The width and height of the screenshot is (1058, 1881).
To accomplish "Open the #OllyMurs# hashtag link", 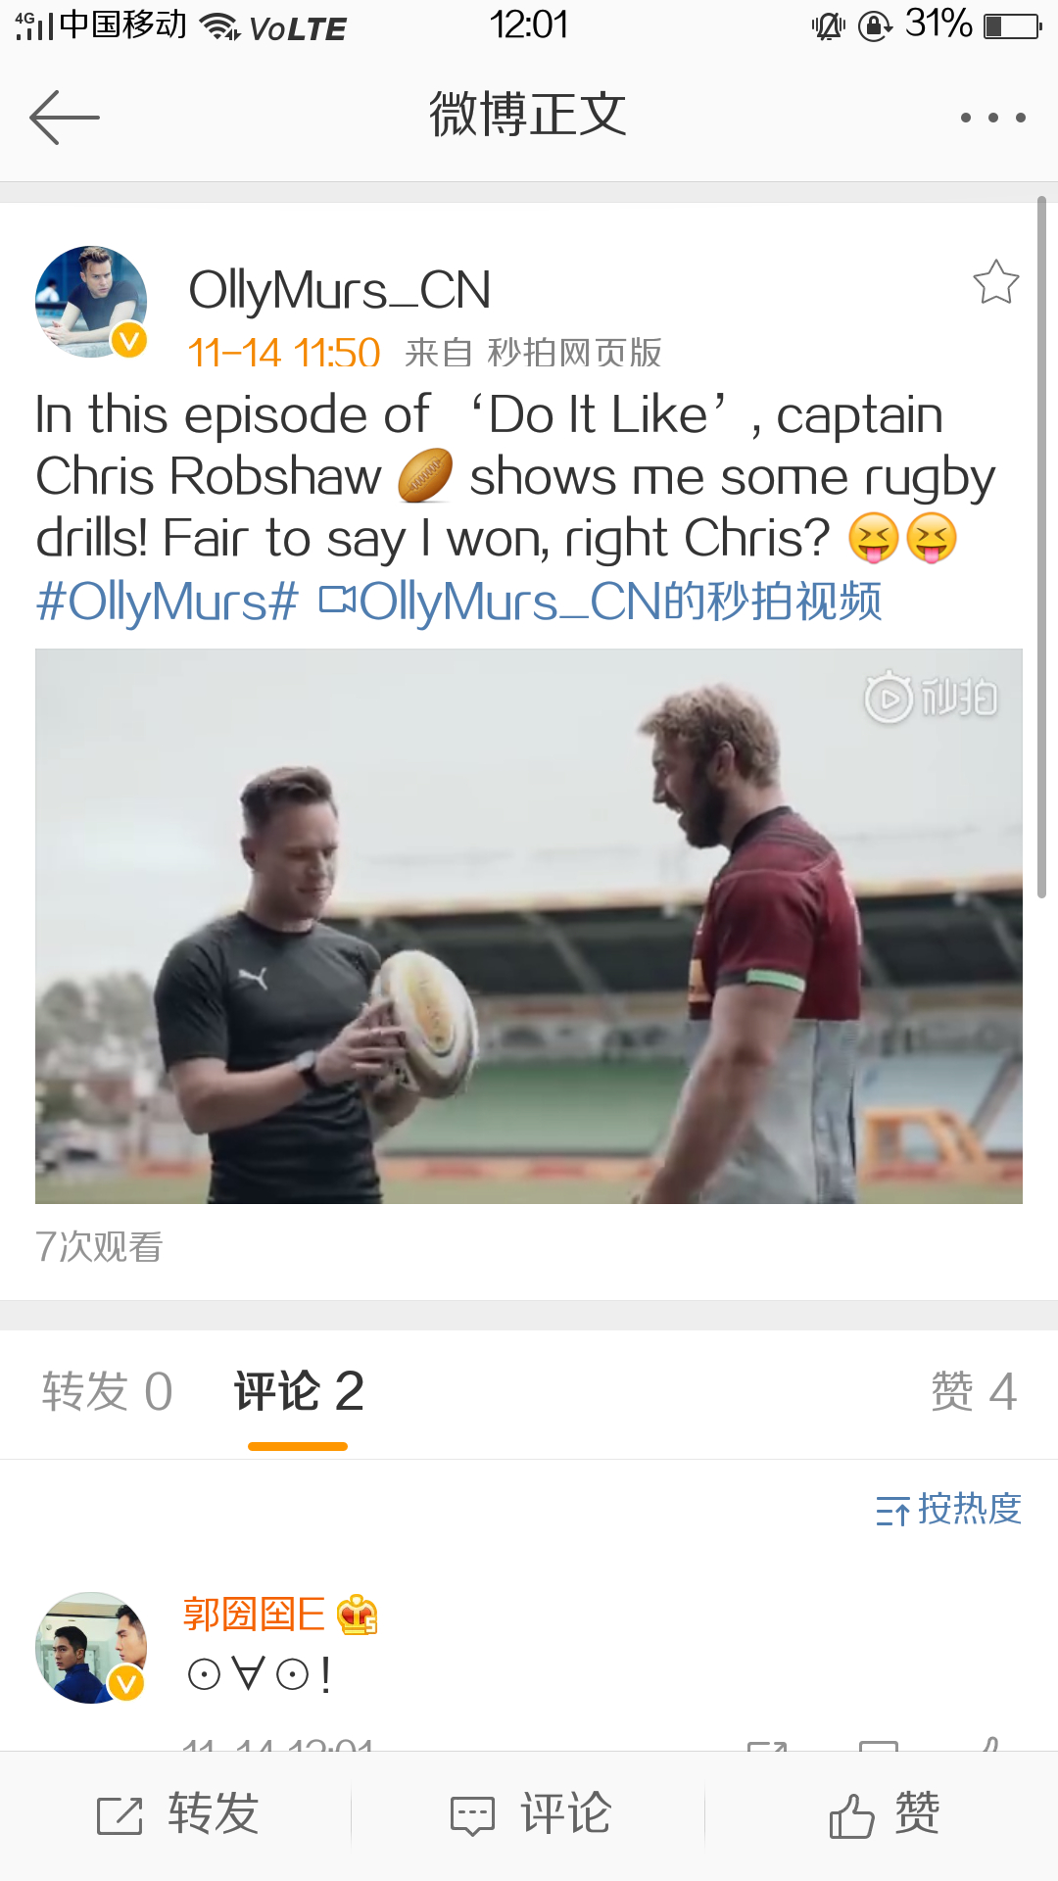I will [167, 601].
